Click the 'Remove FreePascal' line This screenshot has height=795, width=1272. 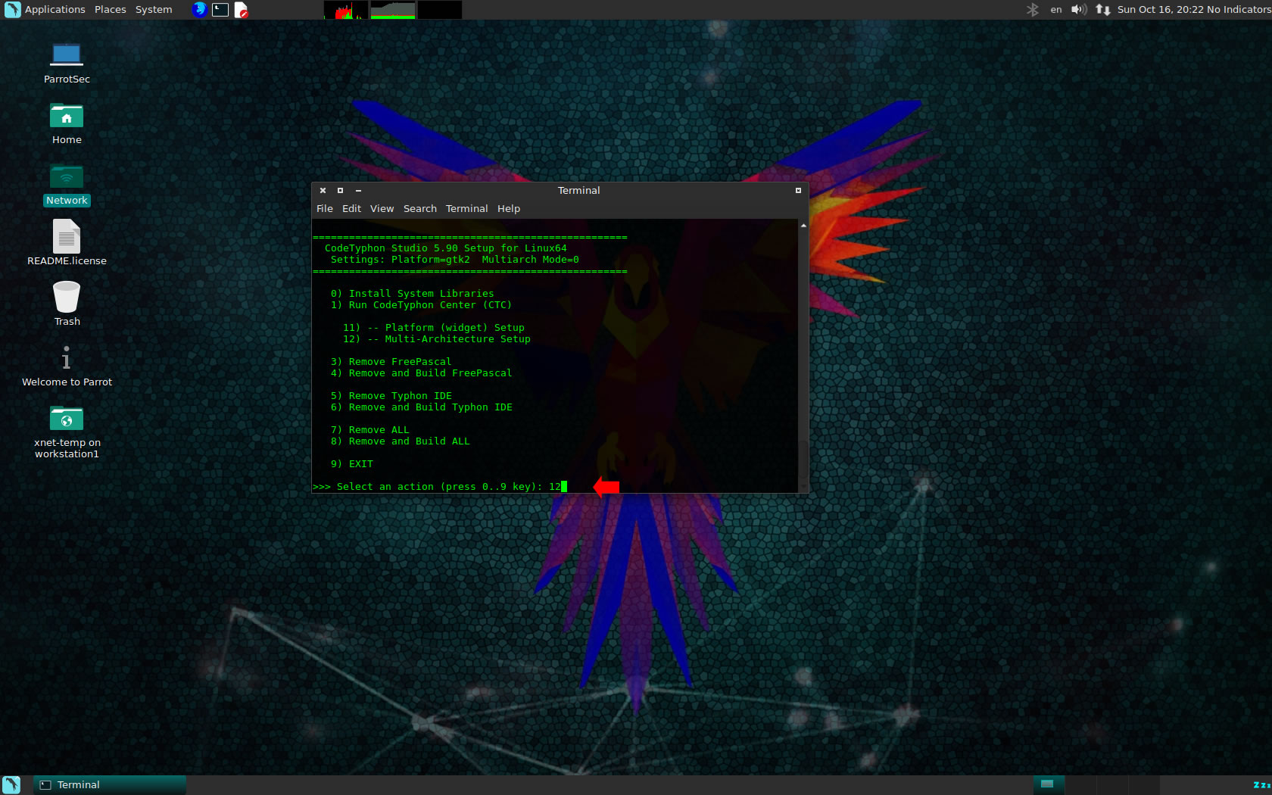(391, 362)
